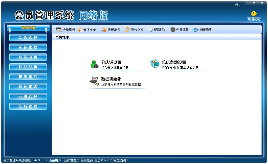Open 库存管理 in the sidebar

coord(28,47)
